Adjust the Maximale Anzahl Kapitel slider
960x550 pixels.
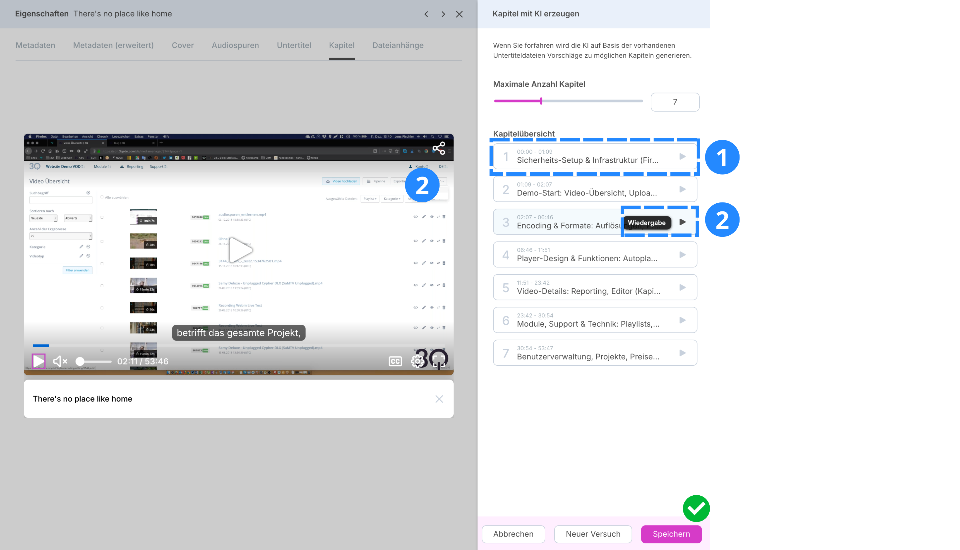click(541, 101)
